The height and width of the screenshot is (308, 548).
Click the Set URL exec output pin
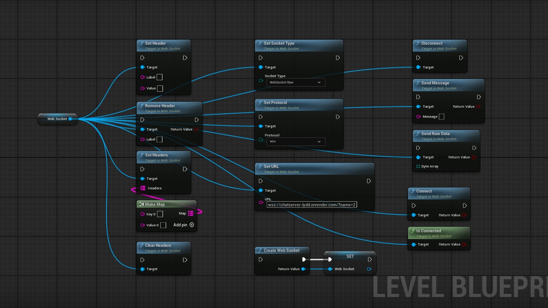click(369, 181)
